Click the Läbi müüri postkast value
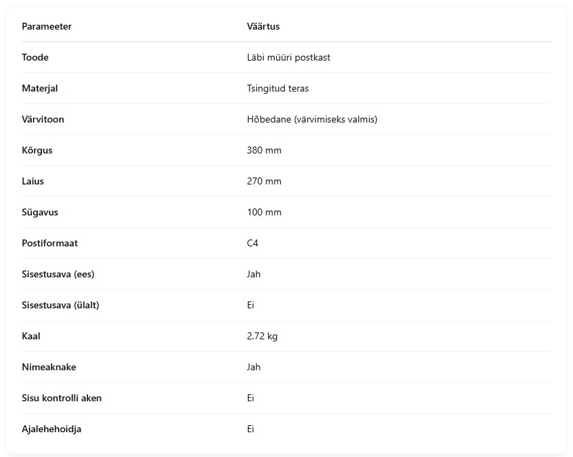573x457 pixels. coord(289,57)
